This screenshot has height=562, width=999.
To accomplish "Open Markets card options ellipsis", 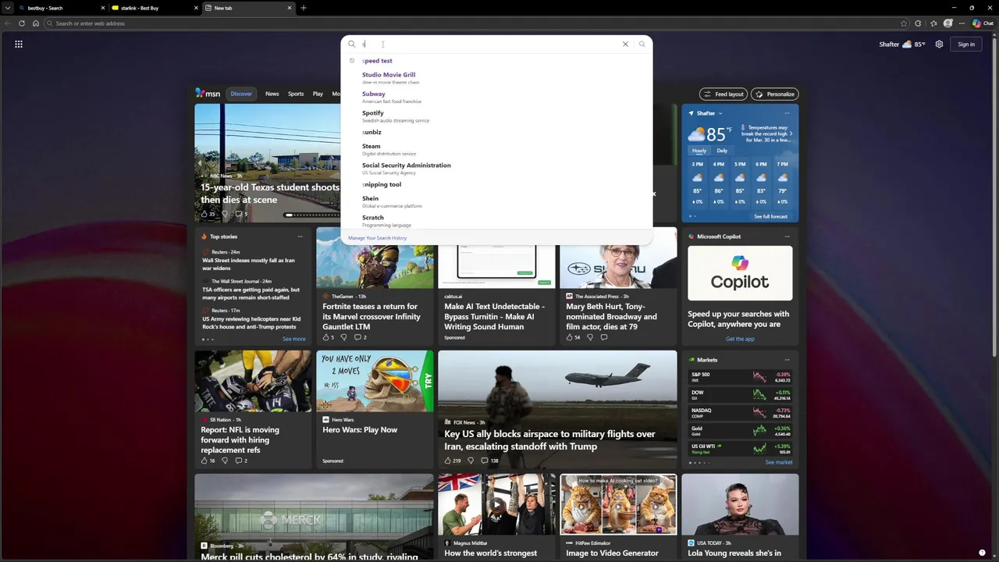I will click(x=787, y=360).
